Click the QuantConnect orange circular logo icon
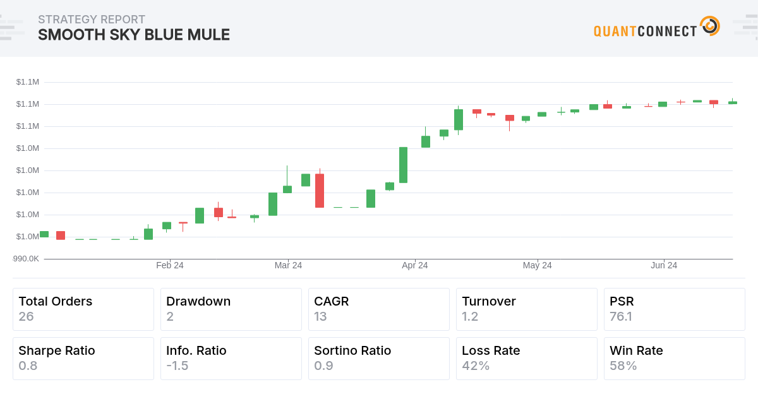The width and height of the screenshot is (758, 399). [709, 27]
